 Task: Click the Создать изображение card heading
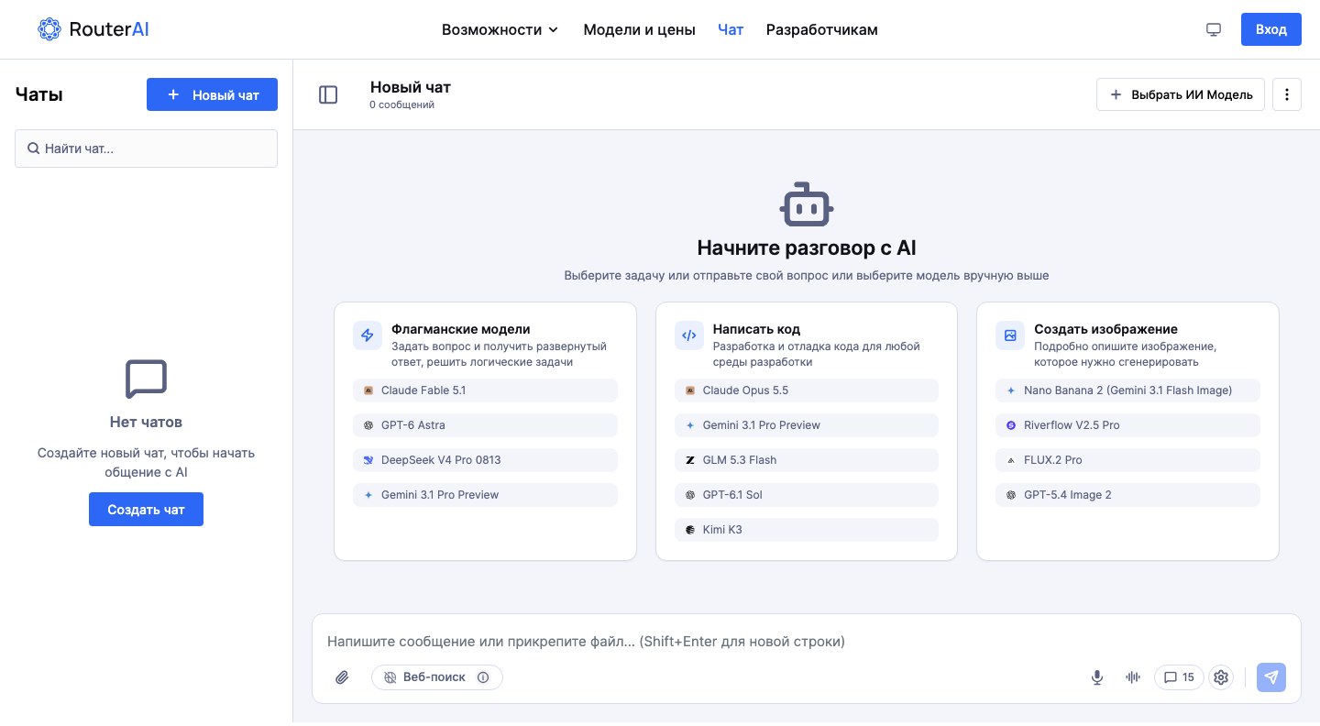pos(1106,329)
